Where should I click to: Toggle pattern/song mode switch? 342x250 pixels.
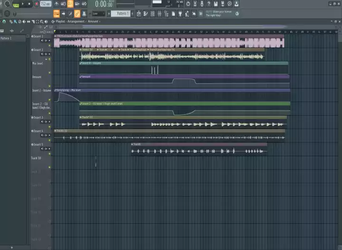click(x=16, y=5)
